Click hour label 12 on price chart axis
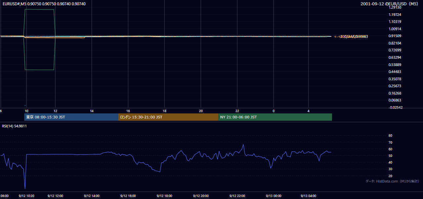This screenshot has width=423, height=199. (x=55, y=111)
